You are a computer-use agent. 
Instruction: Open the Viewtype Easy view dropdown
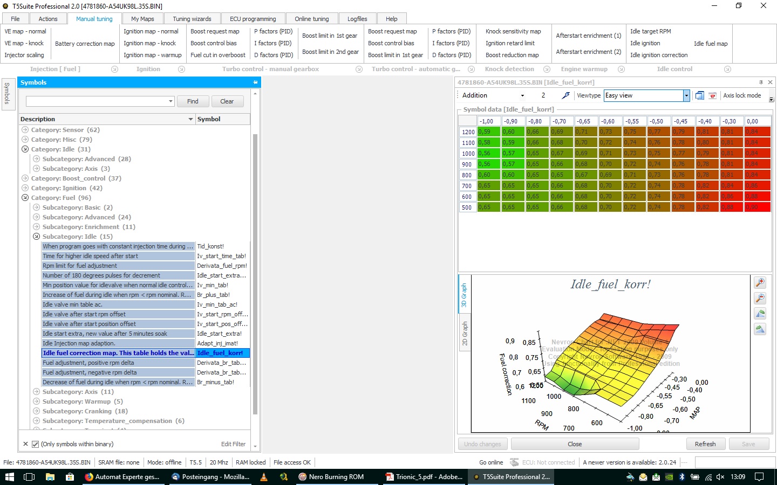[686, 95]
